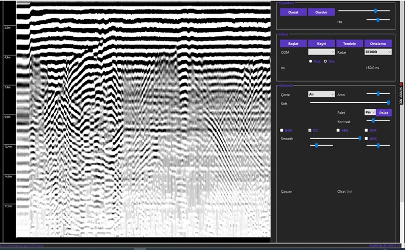This screenshot has width=405, height=250.
Task: Click the GPR radargram scan image
Action: point(142,121)
